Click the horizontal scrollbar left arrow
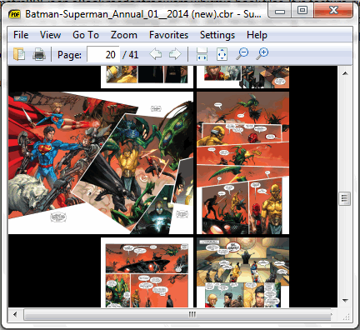 point(15,314)
